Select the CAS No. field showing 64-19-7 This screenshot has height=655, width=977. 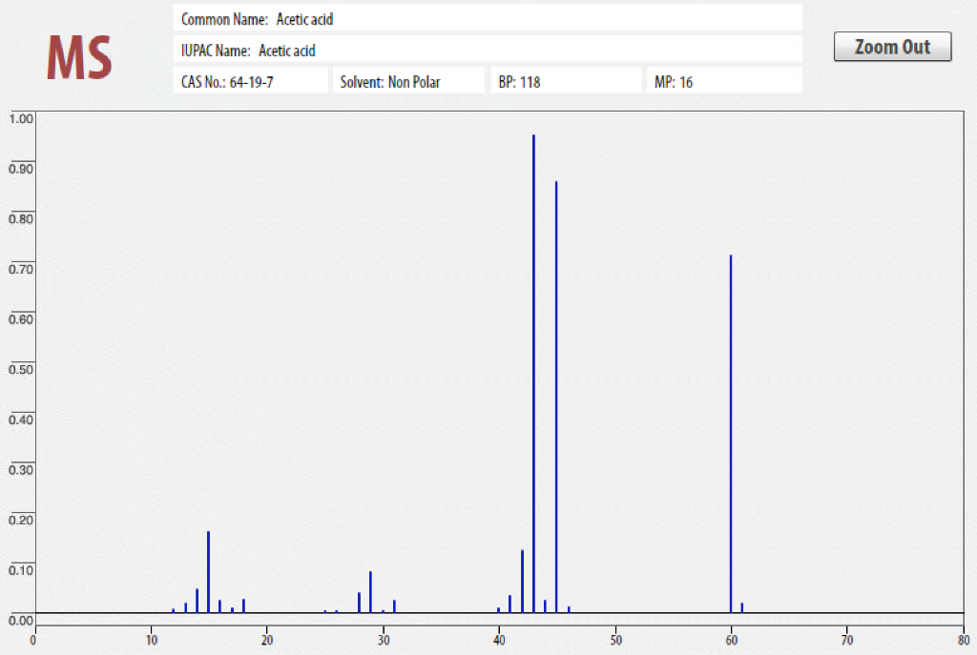point(251,80)
